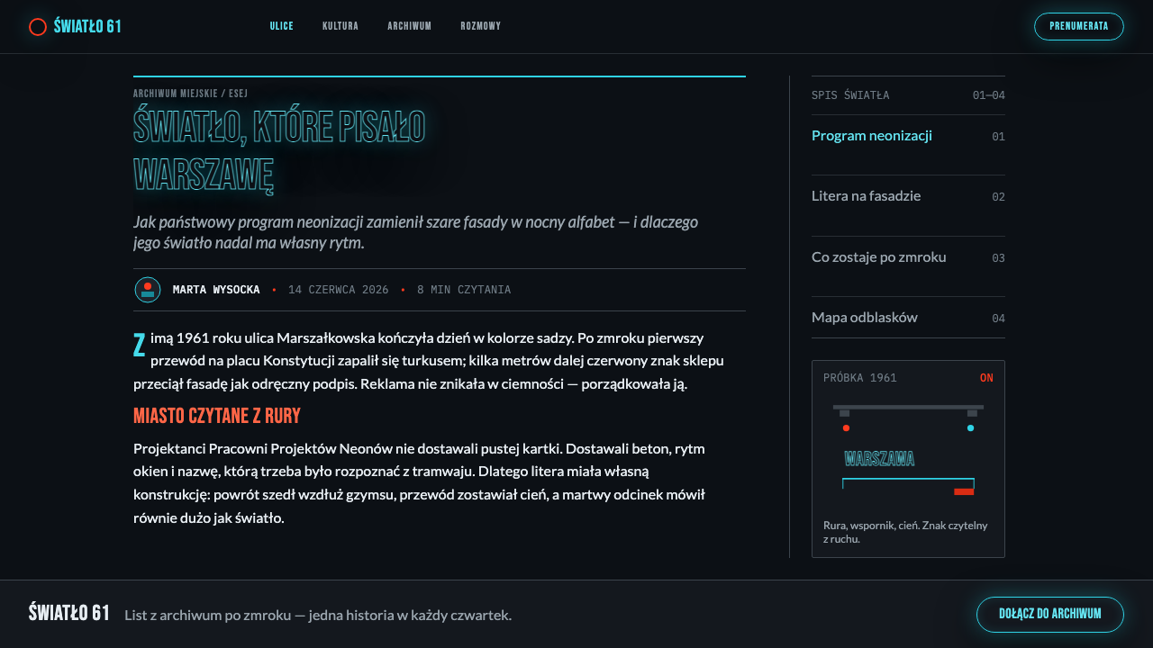1153x648 pixels.
Task: Open the Światło 61 header logo text
Action: (x=87, y=27)
